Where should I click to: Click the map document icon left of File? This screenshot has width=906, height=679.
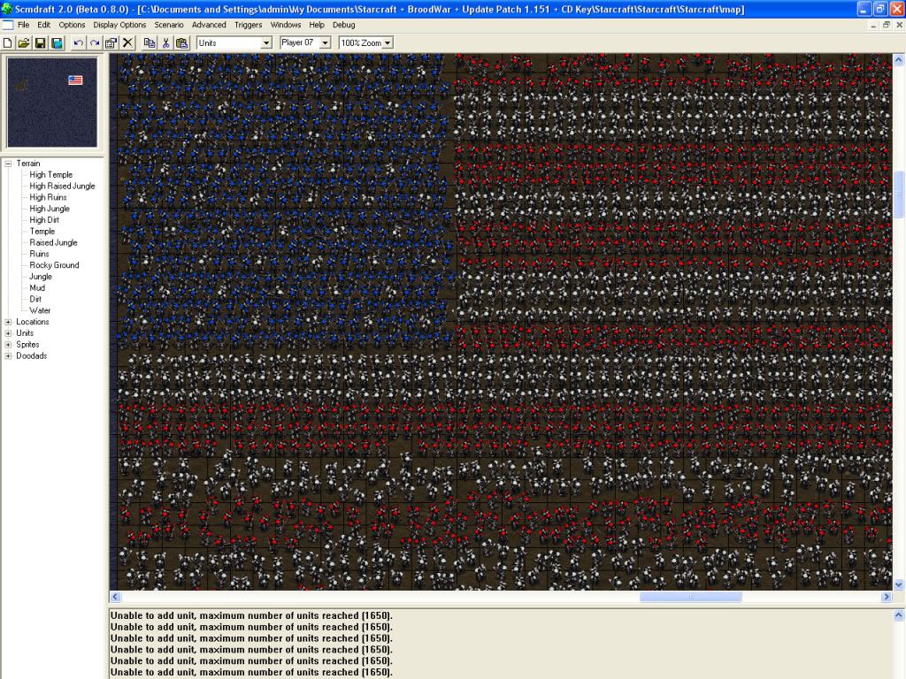pos(7,25)
